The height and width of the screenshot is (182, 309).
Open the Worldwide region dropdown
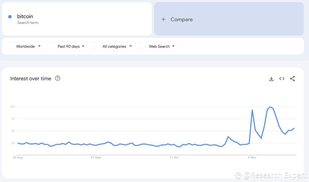point(28,46)
